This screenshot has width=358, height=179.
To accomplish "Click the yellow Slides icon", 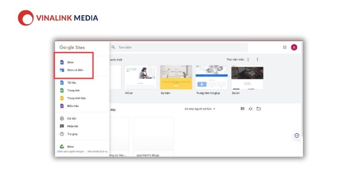I will [62, 98].
